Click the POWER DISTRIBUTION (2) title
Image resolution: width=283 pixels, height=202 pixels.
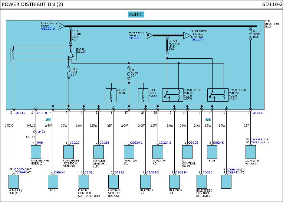pos(32,4)
